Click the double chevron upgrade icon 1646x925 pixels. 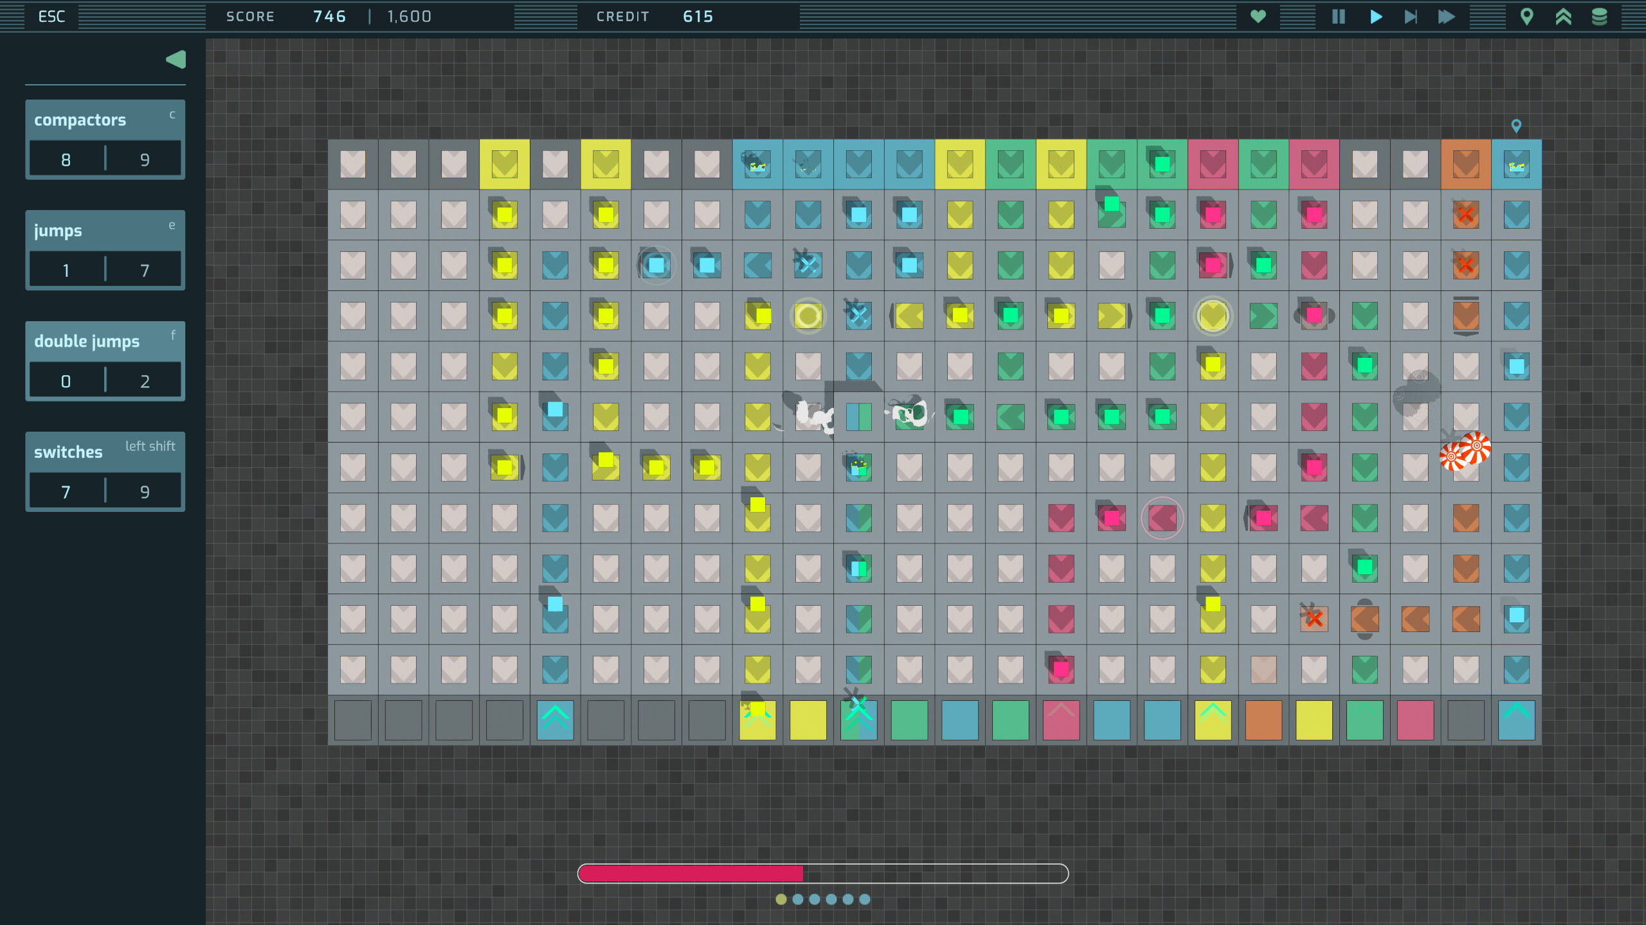pyautogui.click(x=1564, y=17)
